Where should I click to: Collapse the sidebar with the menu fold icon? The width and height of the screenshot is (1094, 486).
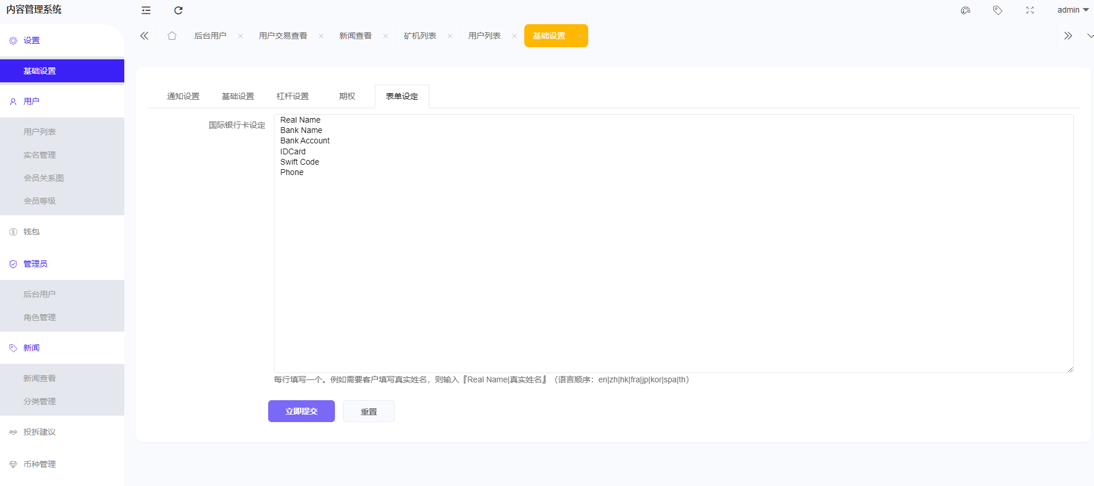(146, 10)
